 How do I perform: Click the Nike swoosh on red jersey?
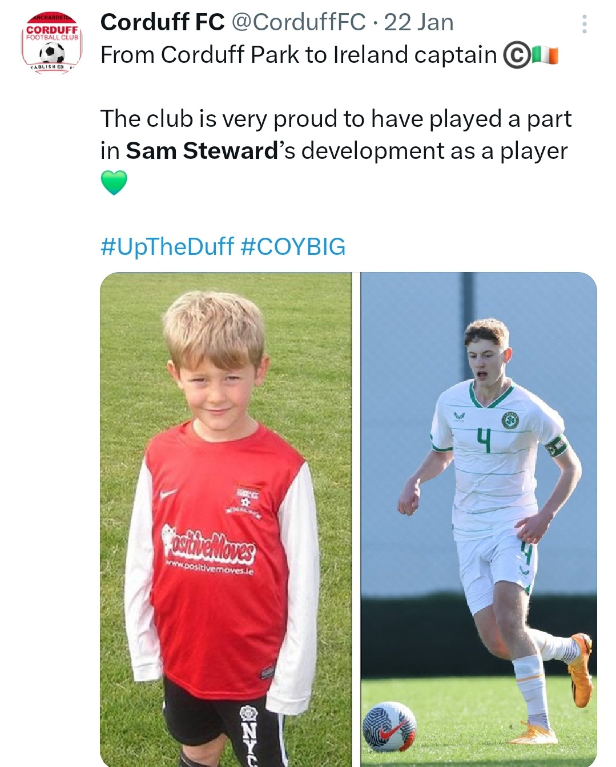coord(168,493)
